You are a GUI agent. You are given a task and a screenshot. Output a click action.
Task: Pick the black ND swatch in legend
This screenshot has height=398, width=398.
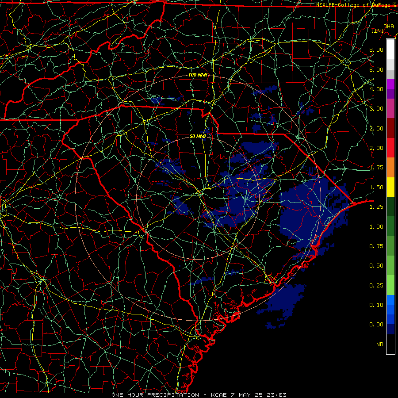coord(390,344)
